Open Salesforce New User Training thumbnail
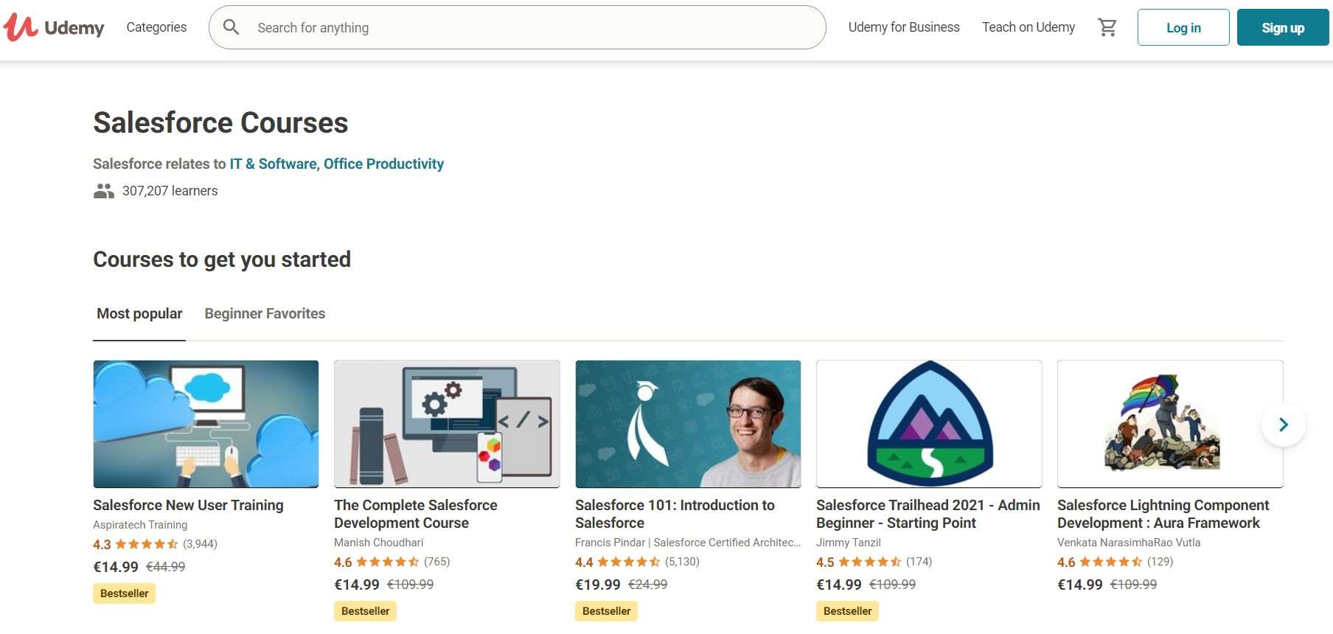The width and height of the screenshot is (1333, 634). click(x=206, y=424)
